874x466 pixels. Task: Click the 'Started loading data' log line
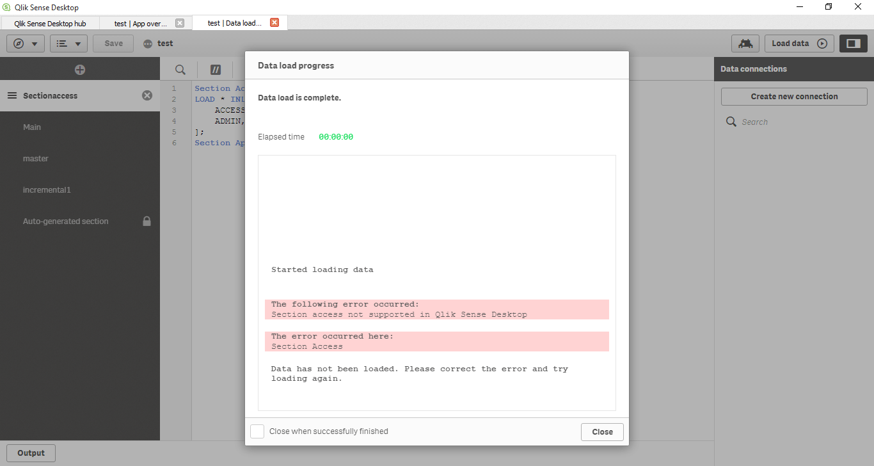coord(322,269)
